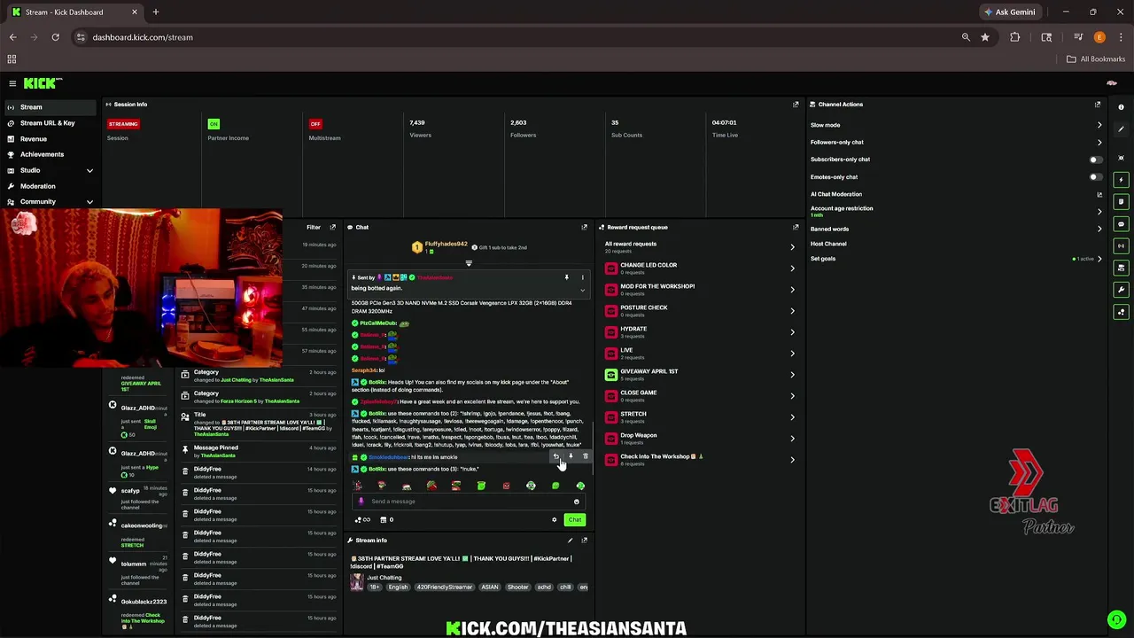Open the Kick hamburger menu

(x=12, y=83)
